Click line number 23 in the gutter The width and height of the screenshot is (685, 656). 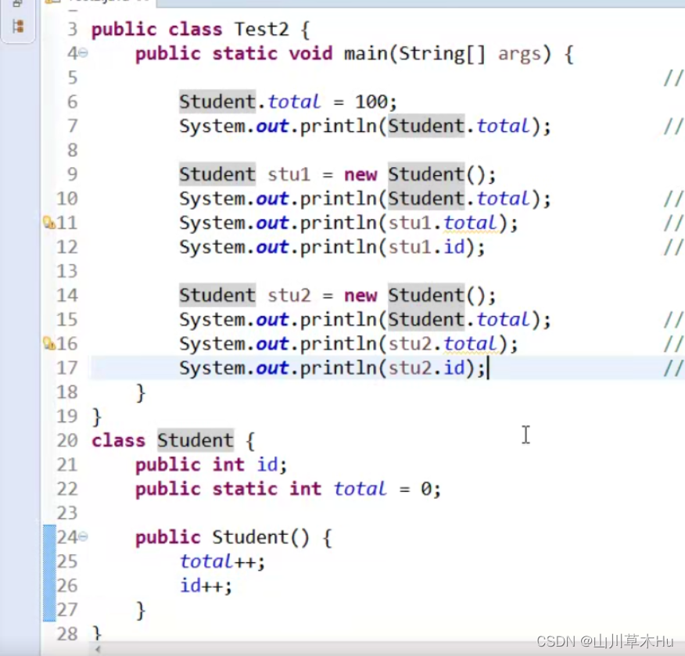(x=66, y=513)
